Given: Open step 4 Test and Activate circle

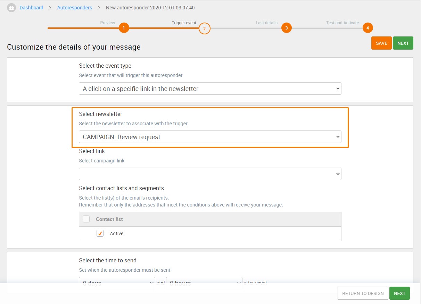Looking at the screenshot, I should point(368,28).
